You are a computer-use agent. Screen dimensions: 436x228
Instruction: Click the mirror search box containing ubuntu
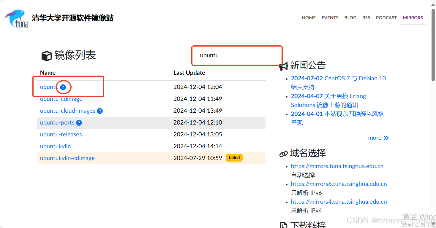(233, 55)
